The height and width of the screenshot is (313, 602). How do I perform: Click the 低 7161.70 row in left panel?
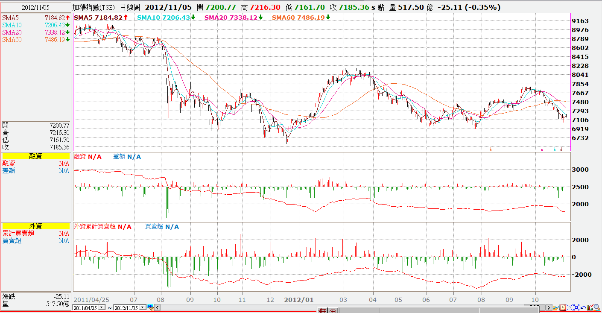click(x=36, y=140)
